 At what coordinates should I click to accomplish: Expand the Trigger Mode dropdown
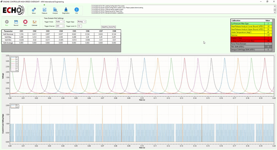(60, 21)
